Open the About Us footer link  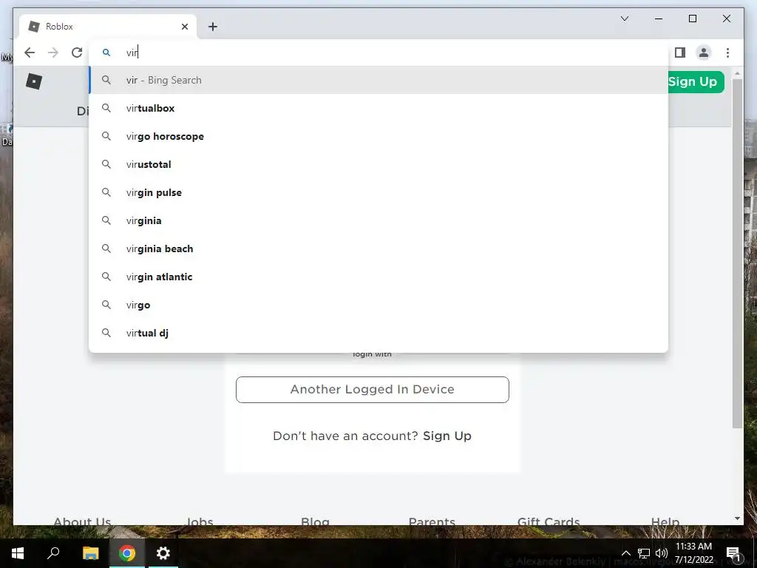[82, 521]
